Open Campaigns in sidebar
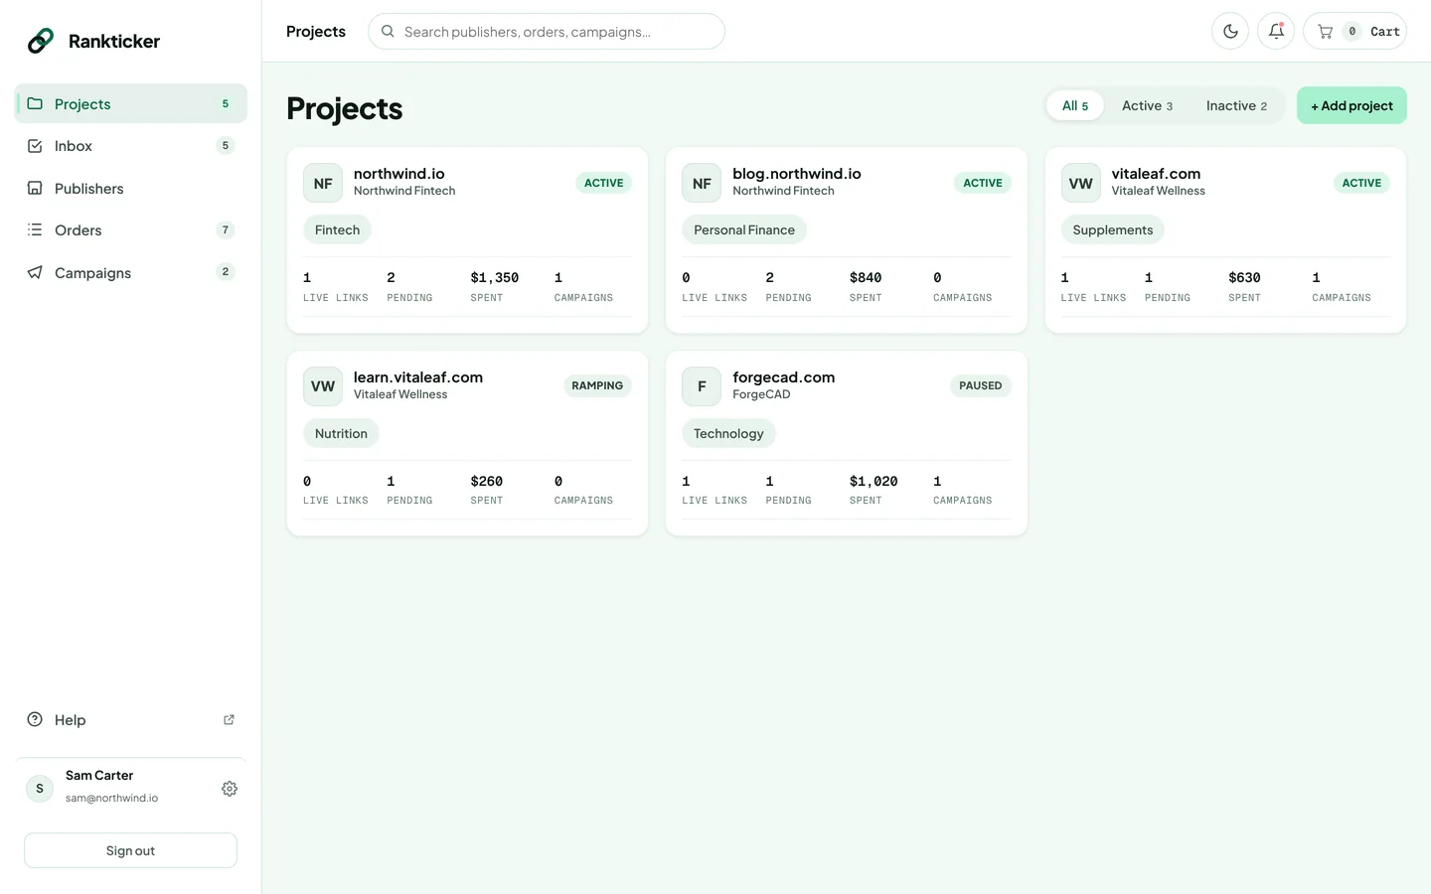This screenshot has width=1431, height=894. [x=130, y=272]
